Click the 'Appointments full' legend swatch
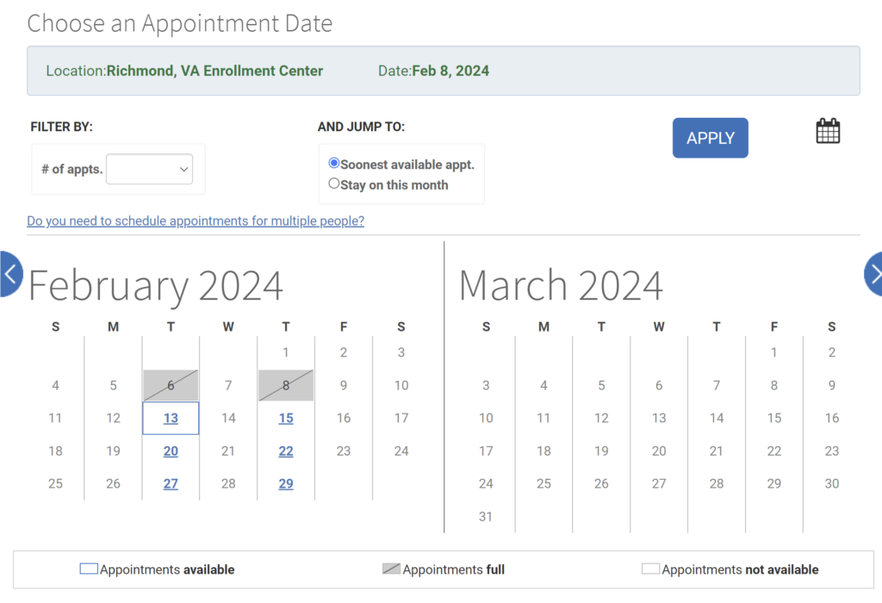The height and width of the screenshot is (603, 882). [x=391, y=569]
